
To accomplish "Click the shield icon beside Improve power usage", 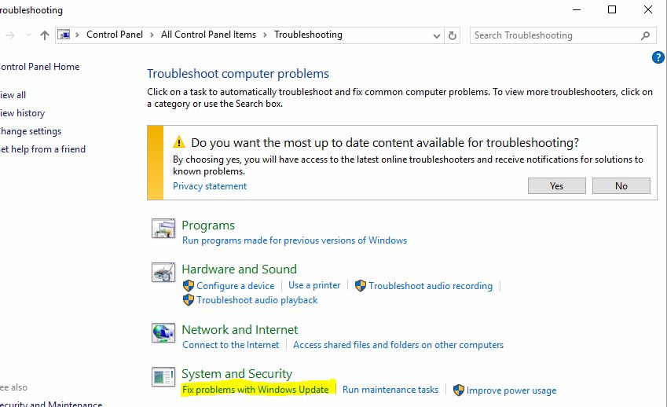I will click(459, 390).
